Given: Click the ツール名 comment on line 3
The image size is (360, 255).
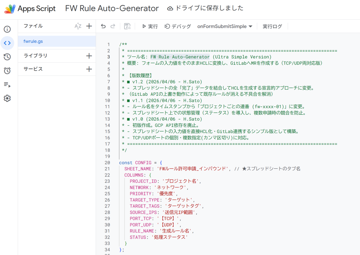Looking at the screenshot, I should tap(196, 57).
